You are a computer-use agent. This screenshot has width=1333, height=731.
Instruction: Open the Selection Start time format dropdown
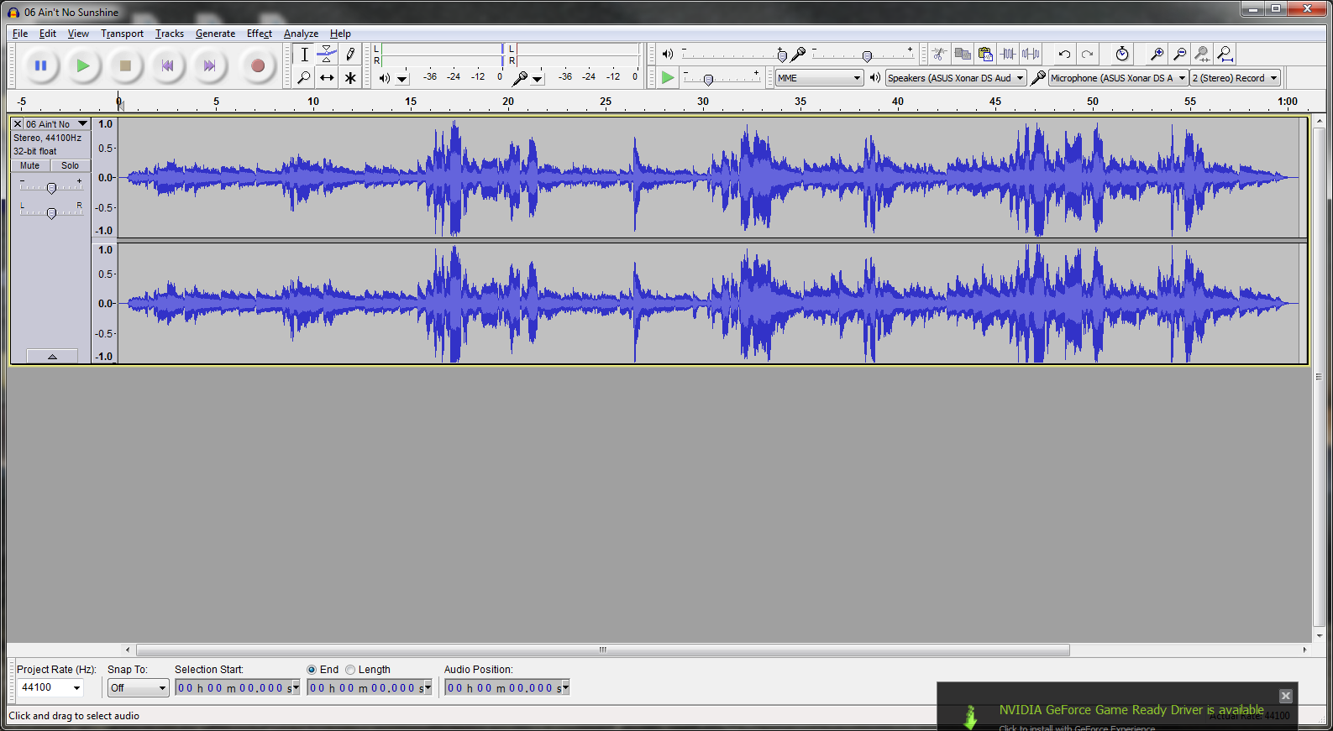point(295,688)
